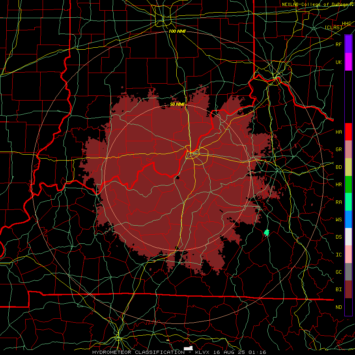
Task: Click the BD legend label
Action: pyautogui.click(x=338, y=167)
